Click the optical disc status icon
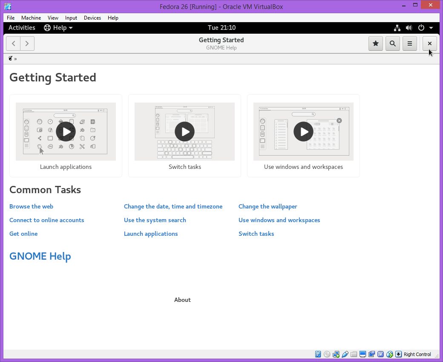Viewport: 443px width, 362px height. click(x=327, y=354)
